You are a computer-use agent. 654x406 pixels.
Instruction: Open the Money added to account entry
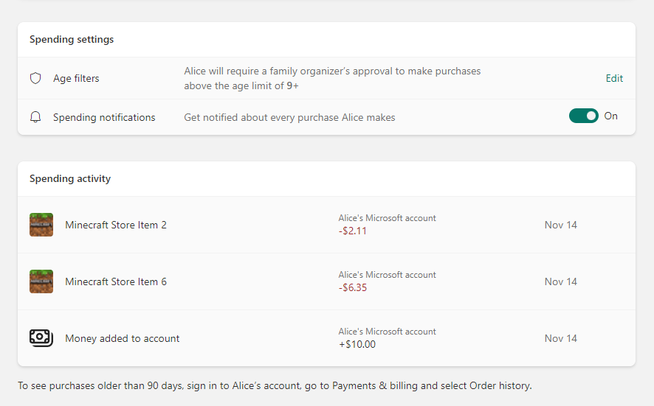pos(123,338)
